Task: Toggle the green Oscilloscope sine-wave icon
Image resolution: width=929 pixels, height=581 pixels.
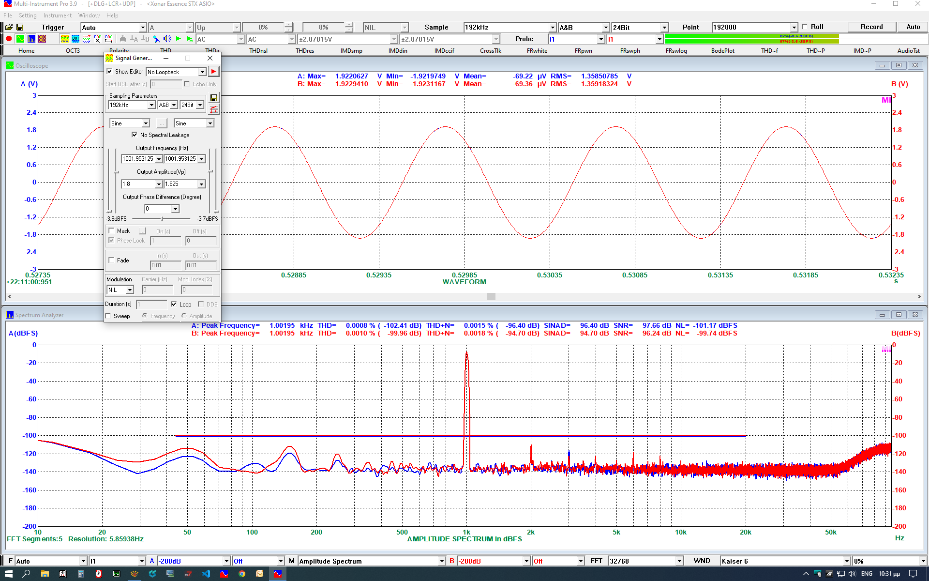Action: pyautogui.click(x=20, y=39)
